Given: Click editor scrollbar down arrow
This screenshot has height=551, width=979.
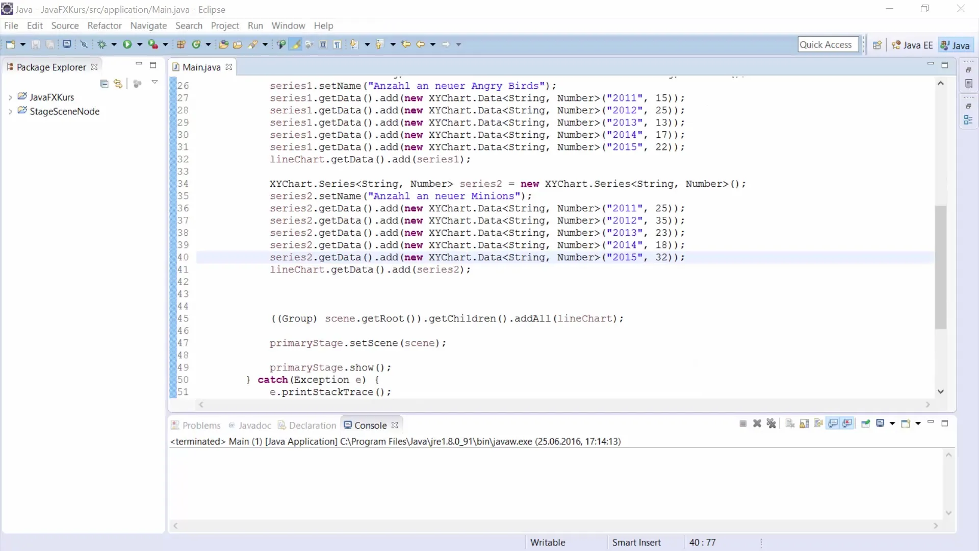Looking at the screenshot, I should tap(941, 391).
